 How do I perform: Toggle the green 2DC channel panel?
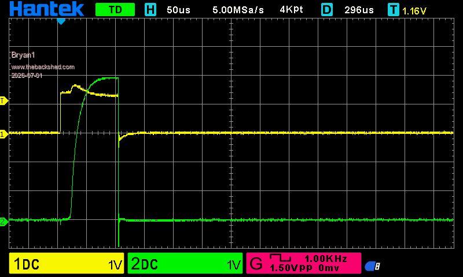(185, 263)
